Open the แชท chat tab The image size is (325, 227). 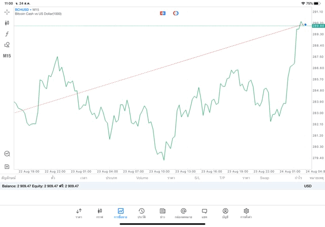point(204,213)
